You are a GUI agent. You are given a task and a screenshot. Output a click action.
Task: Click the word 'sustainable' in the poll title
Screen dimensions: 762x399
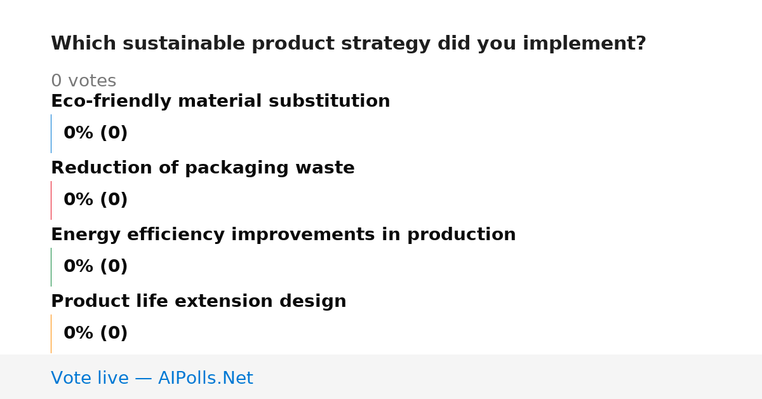[184, 44]
